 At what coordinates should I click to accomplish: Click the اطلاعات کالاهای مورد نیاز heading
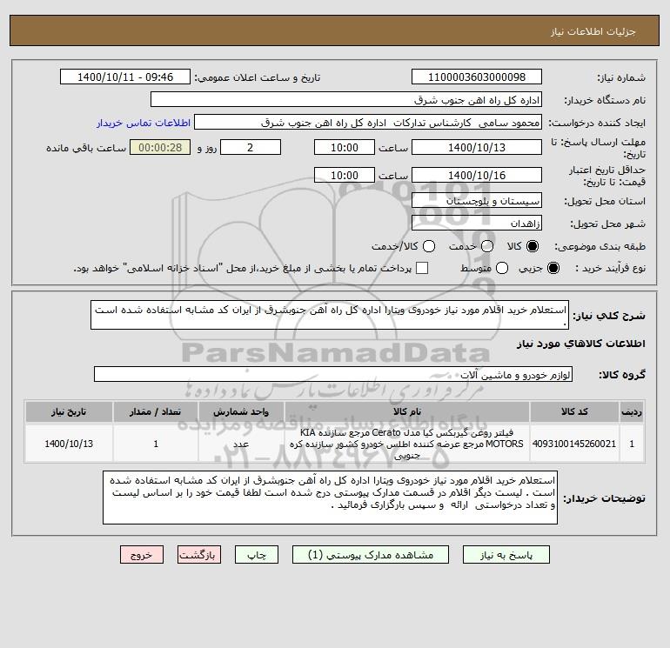(581, 344)
